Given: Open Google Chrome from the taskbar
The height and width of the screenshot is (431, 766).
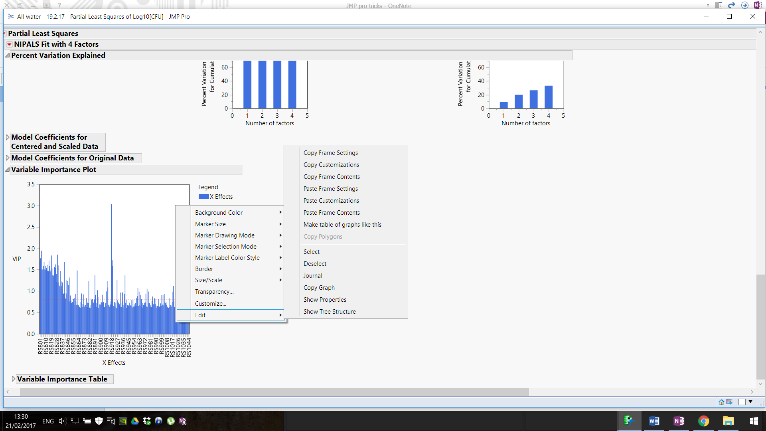Looking at the screenshot, I should click(703, 421).
